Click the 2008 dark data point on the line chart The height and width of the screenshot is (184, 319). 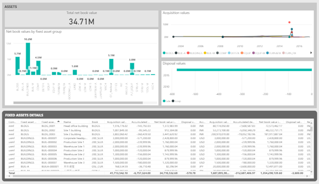click(x=223, y=37)
